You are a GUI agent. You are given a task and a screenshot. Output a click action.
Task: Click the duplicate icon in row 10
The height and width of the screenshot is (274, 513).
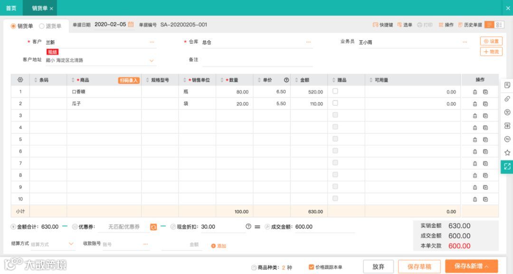tap(485, 199)
